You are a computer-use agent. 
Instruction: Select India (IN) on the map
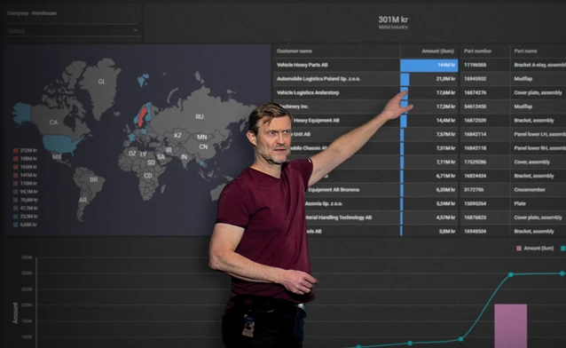tap(185, 157)
